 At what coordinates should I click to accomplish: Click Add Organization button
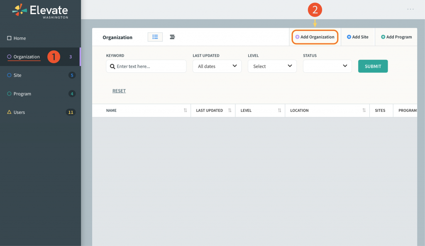tap(315, 37)
